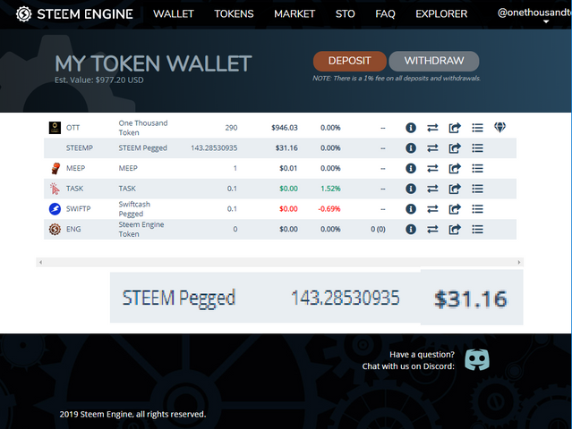
Task: Open the EXPLORER menu item
Action: 441,13
